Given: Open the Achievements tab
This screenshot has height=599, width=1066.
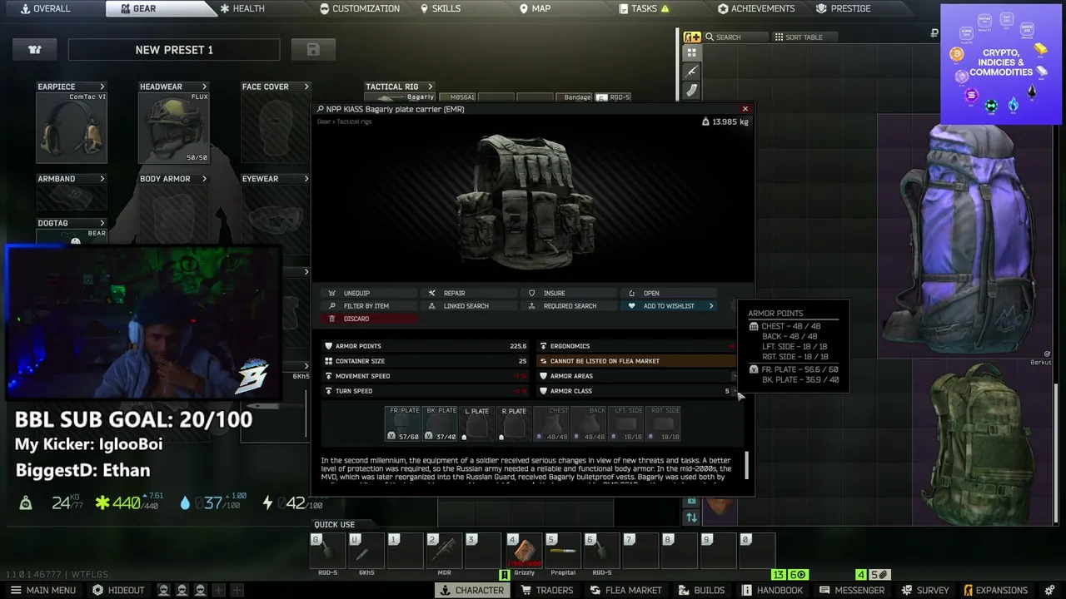Looking at the screenshot, I should click(x=756, y=8).
